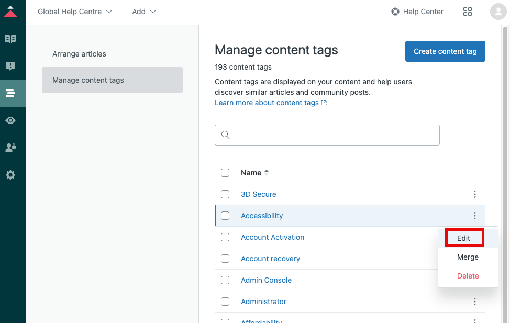The width and height of the screenshot is (510, 323).
Task: Click inside the content tag search field
Action: pyautogui.click(x=327, y=135)
